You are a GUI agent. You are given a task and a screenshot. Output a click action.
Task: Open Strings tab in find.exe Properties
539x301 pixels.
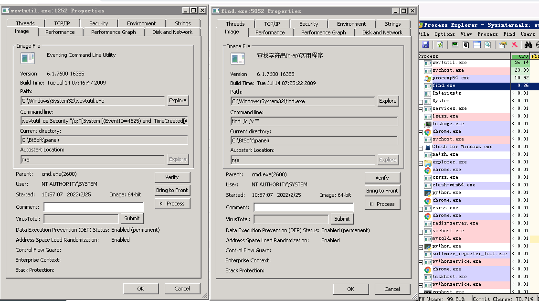pyautogui.click(x=392, y=24)
